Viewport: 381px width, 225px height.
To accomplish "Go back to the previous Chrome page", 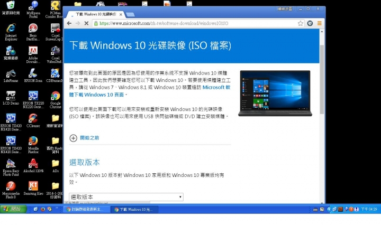I will tap(69, 23).
